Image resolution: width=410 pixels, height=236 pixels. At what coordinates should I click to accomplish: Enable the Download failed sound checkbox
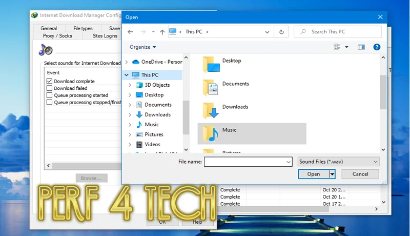[x=50, y=88]
